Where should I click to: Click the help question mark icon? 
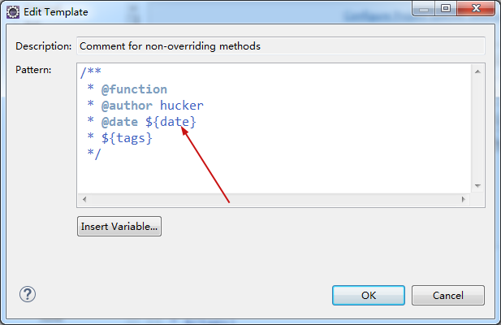(x=27, y=294)
